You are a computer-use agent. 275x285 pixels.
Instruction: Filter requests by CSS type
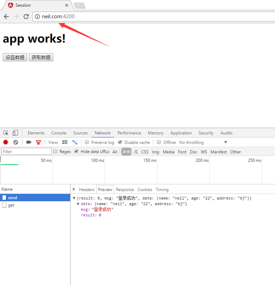pyautogui.click(x=145, y=152)
